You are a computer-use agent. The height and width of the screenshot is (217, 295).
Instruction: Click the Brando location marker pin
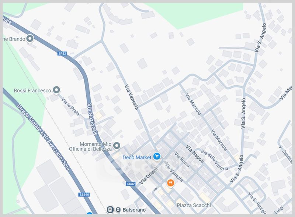30,39
